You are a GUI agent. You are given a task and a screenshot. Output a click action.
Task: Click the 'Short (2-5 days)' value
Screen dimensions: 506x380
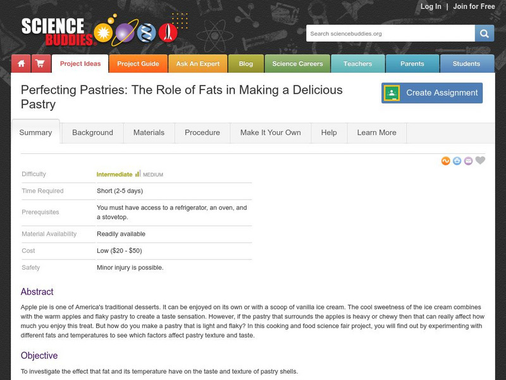[x=120, y=191]
